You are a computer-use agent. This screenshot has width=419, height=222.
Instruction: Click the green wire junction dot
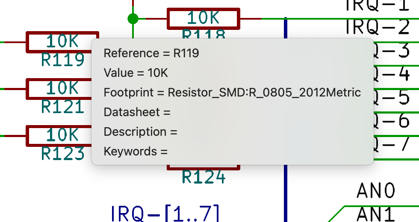point(133,19)
